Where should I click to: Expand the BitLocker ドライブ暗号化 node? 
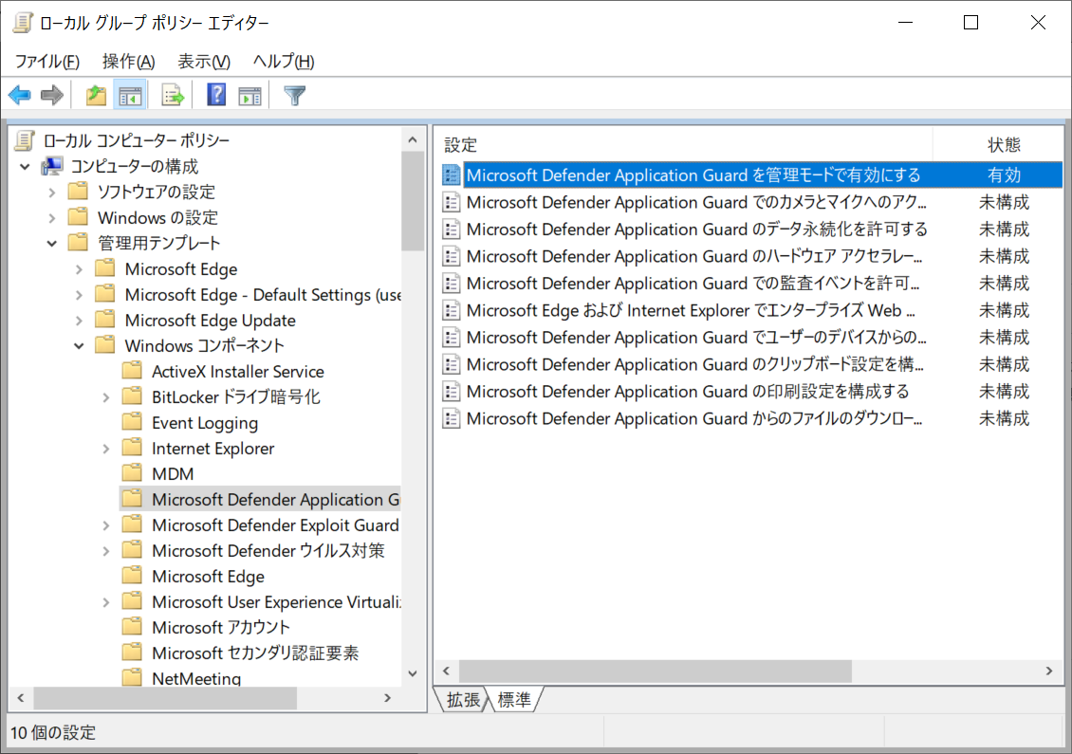[106, 397]
